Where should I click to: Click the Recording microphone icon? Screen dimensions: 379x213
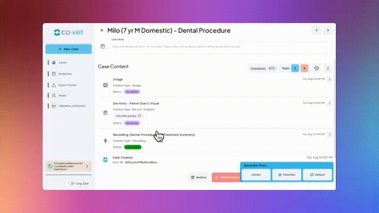pyautogui.click(x=105, y=141)
